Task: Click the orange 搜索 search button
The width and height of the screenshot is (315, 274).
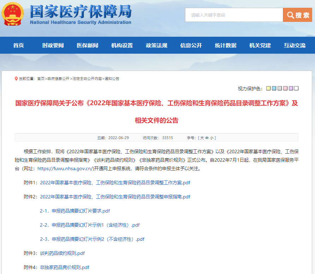Action: tap(297, 15)
